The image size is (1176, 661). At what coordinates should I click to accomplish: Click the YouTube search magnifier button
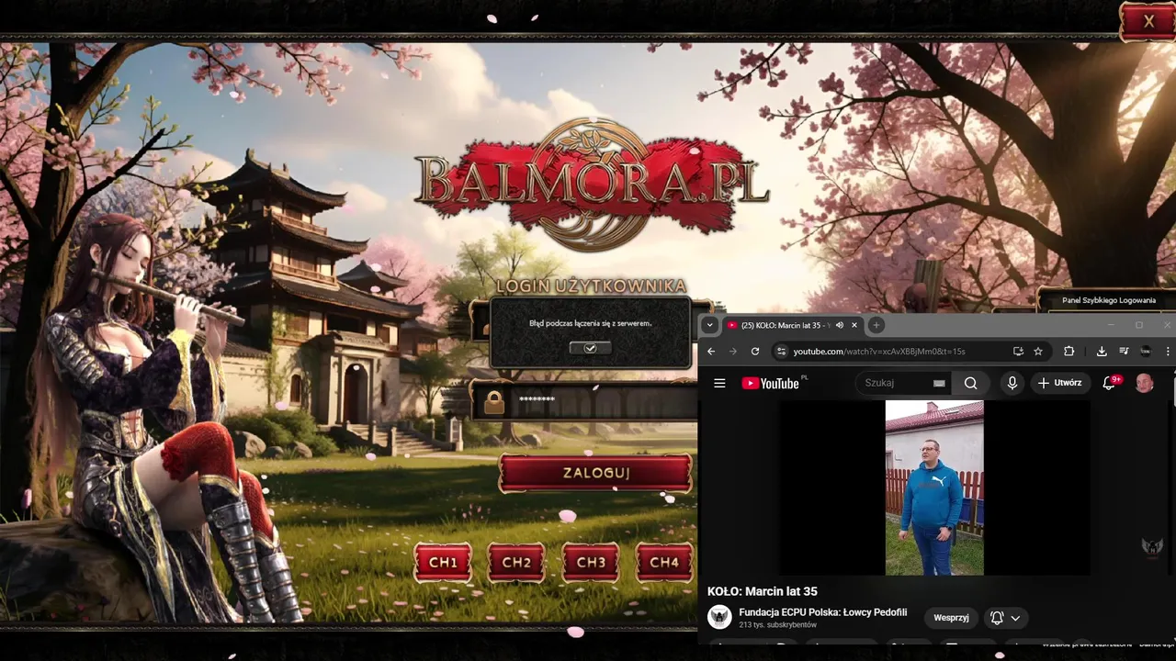[x=970, y=383]
